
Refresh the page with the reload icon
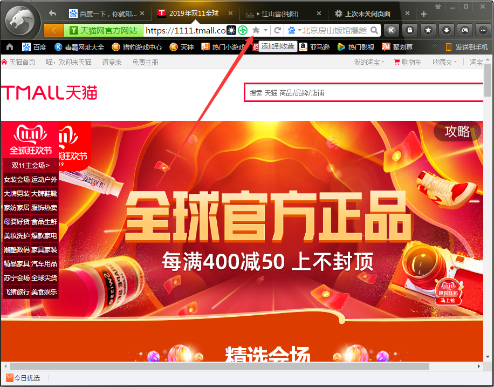(x=277, y=31)
